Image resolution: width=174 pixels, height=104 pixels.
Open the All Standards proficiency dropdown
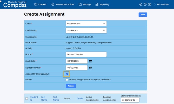pos(130,100)
